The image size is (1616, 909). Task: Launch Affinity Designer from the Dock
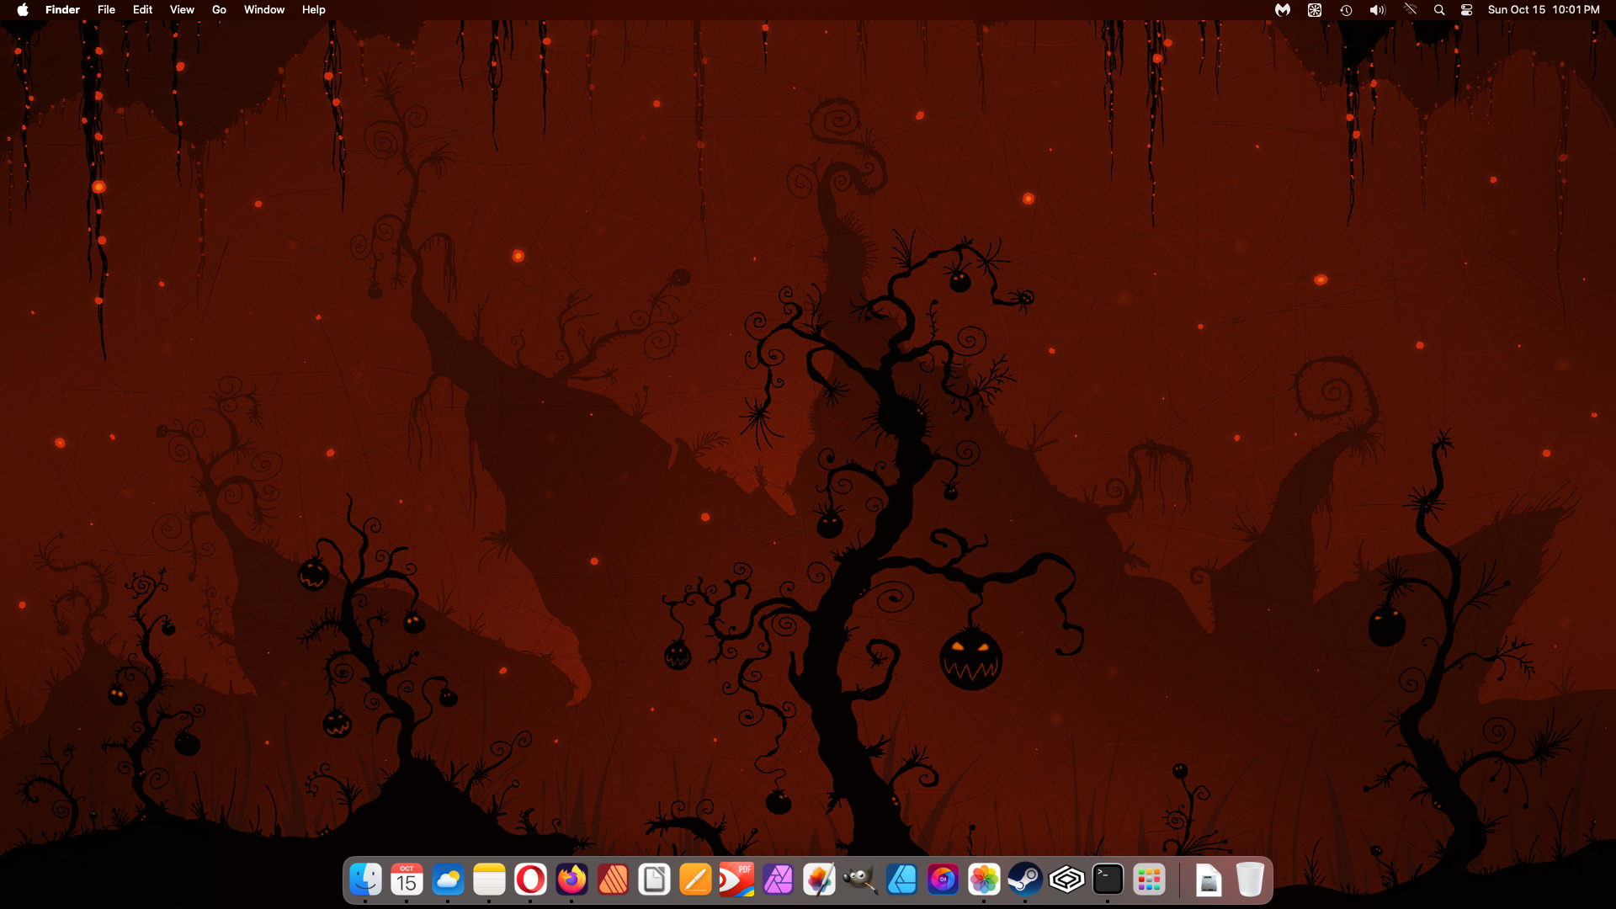click(x=901, y=880)
